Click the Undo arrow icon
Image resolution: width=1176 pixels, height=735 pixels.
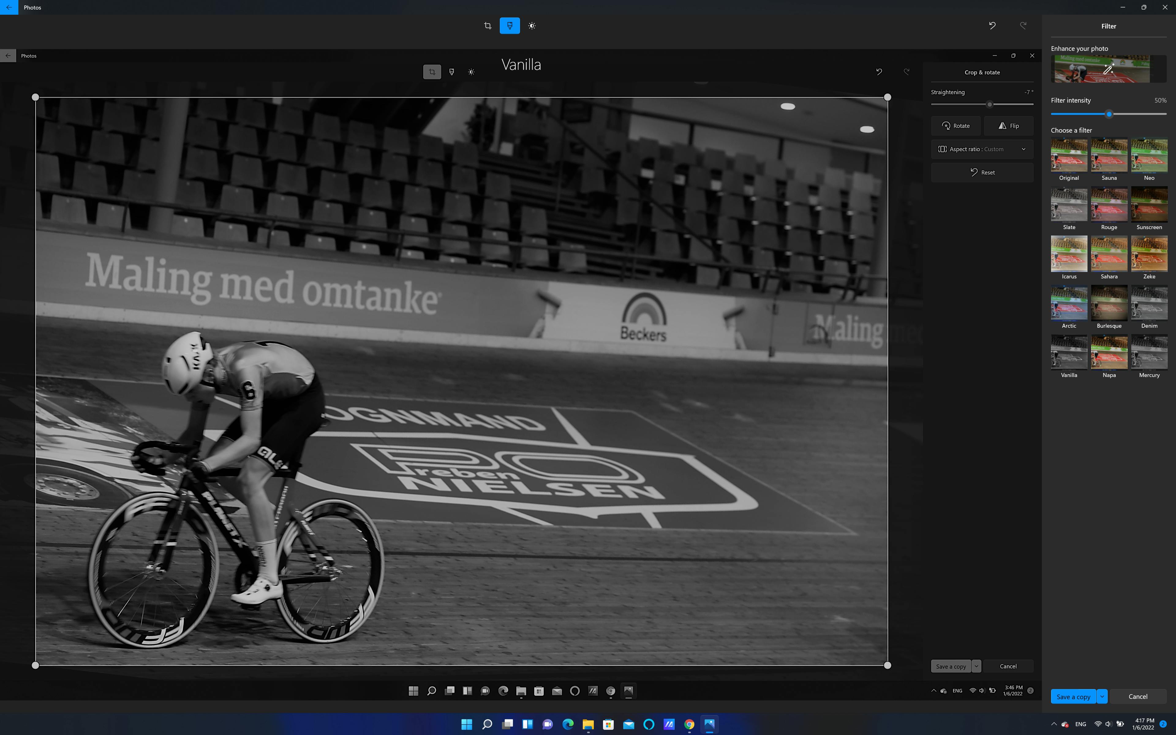(x=992, y=26)
